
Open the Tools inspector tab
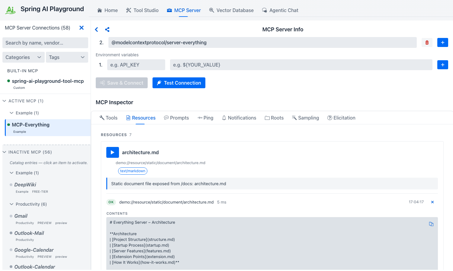tap(108, 118)
